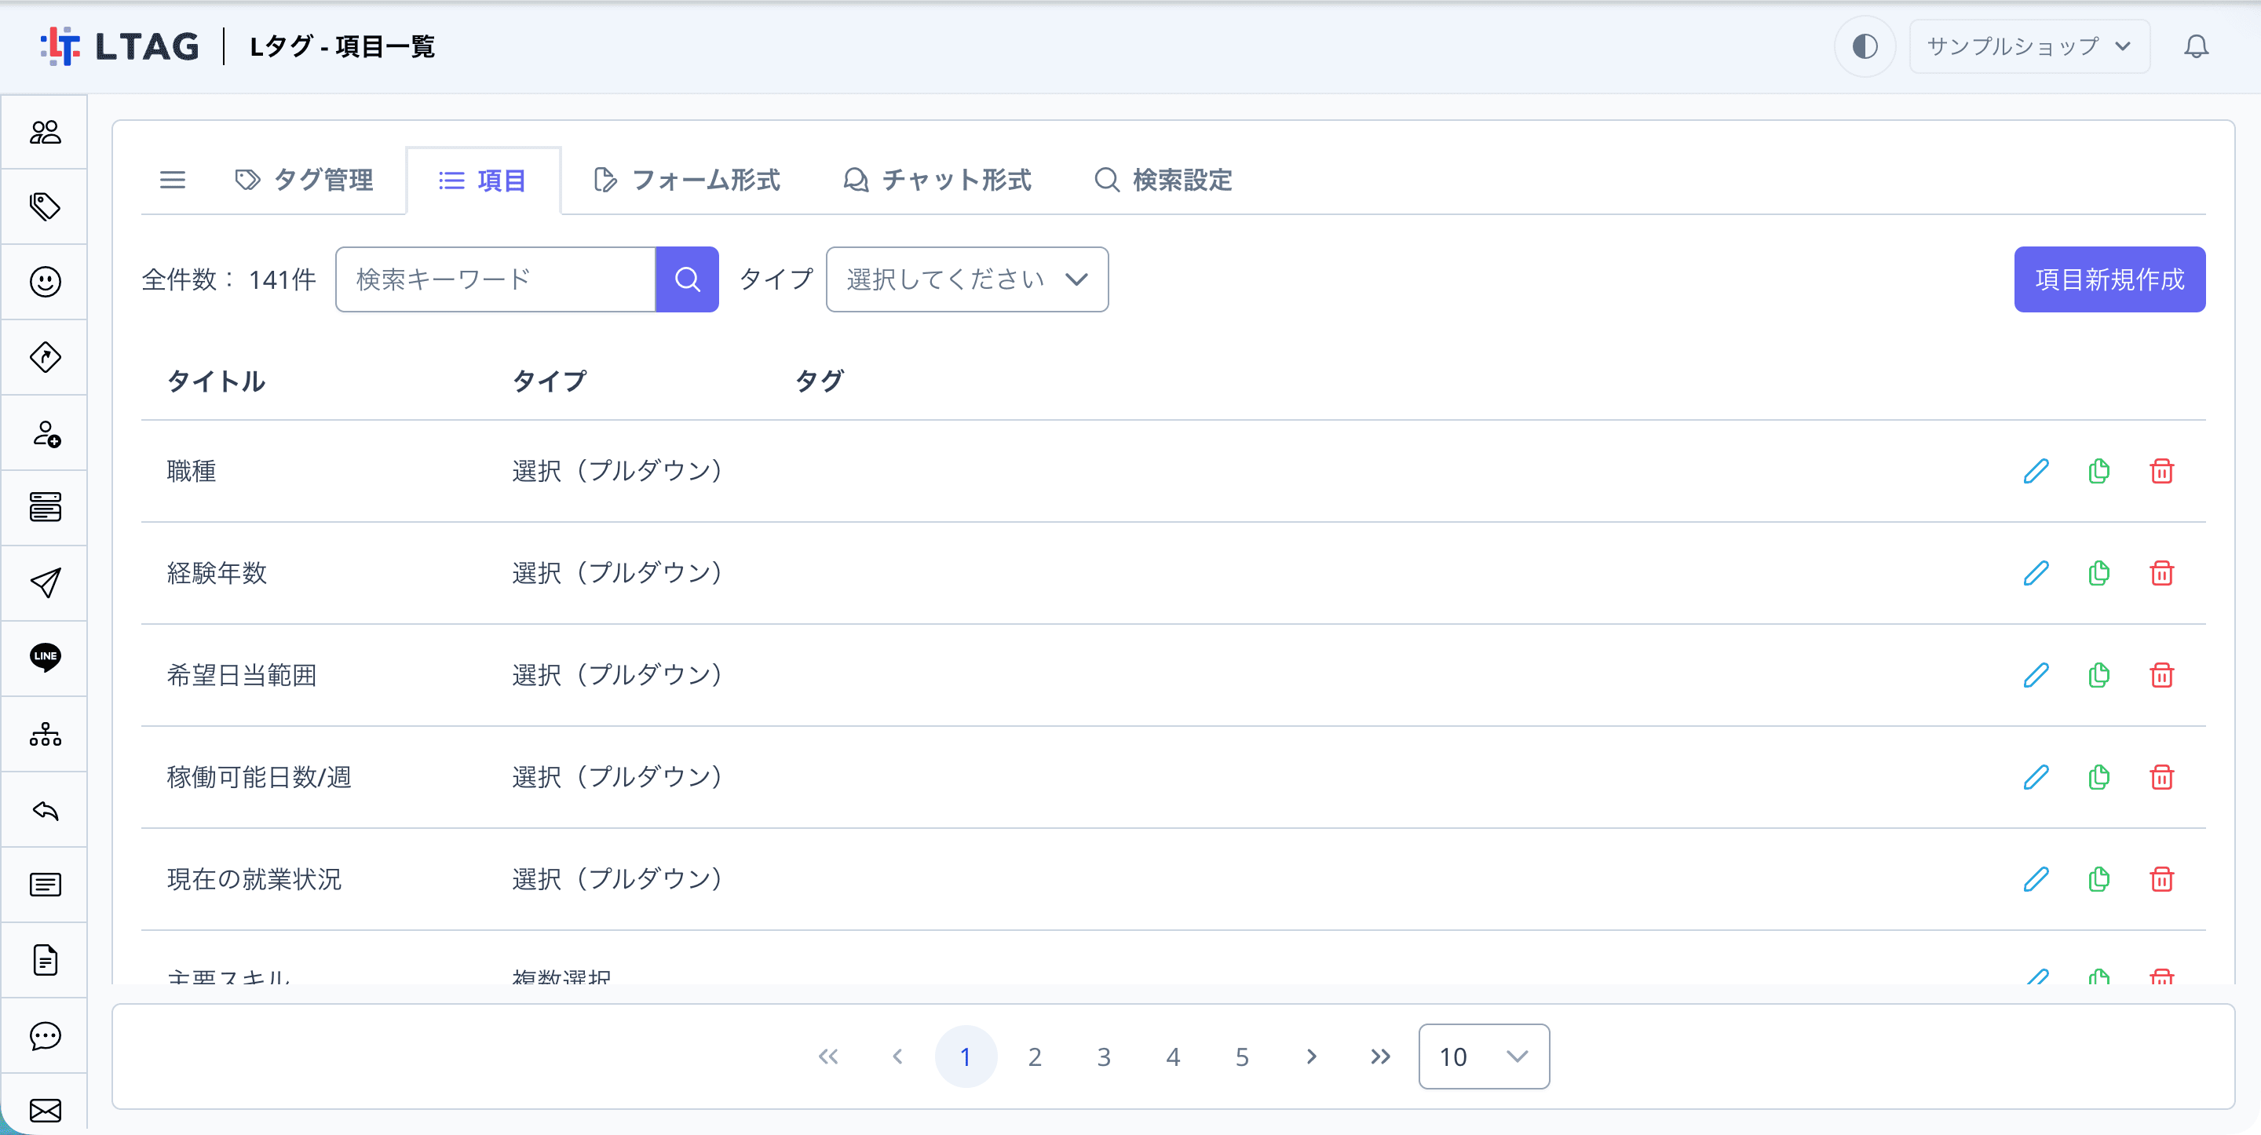The height and width of the screenshot is (1135, 2261).
Task: Go to page 2
Action: (x=1034, y=1056)
